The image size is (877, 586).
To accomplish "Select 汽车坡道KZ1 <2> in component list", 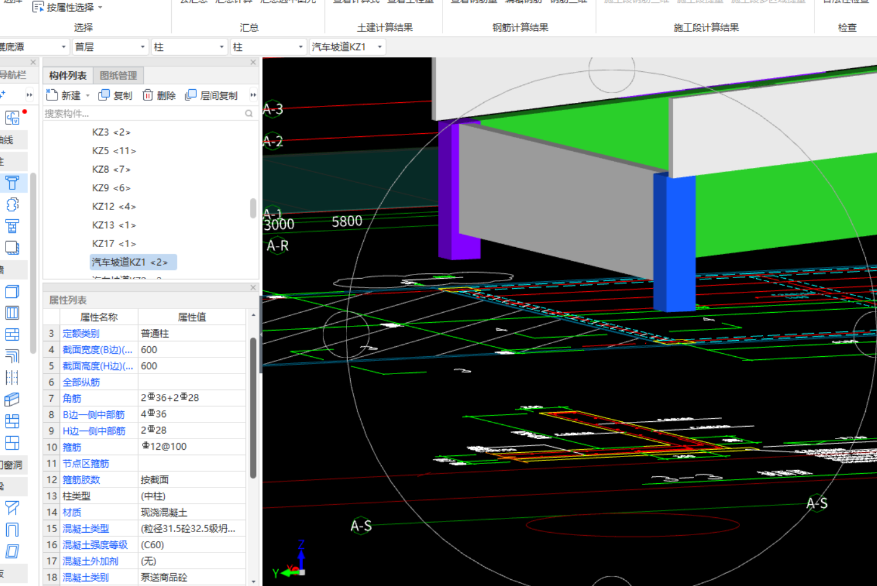I will pos(133,262).
